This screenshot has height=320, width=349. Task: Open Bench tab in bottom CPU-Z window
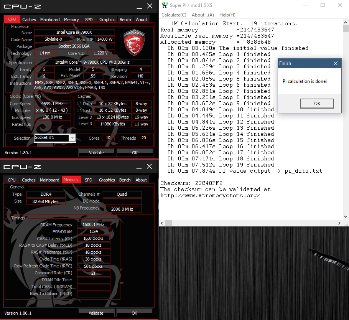click(x=125, y=180)
